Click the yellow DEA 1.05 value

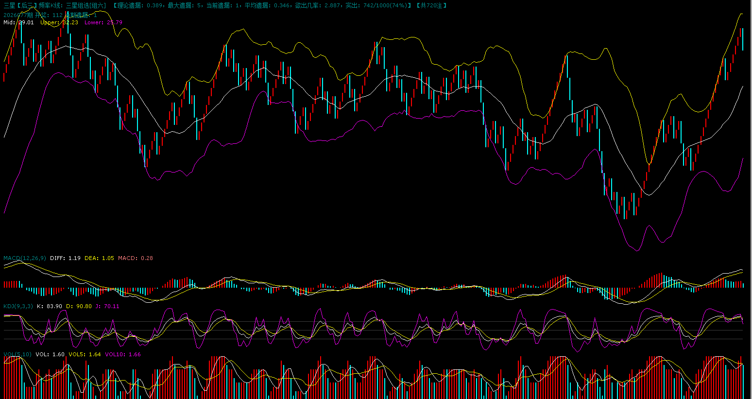[99, 258]
